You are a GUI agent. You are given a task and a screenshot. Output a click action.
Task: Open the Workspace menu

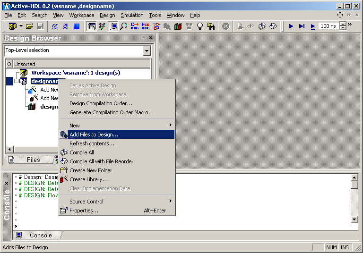click(x=82, y=15)
